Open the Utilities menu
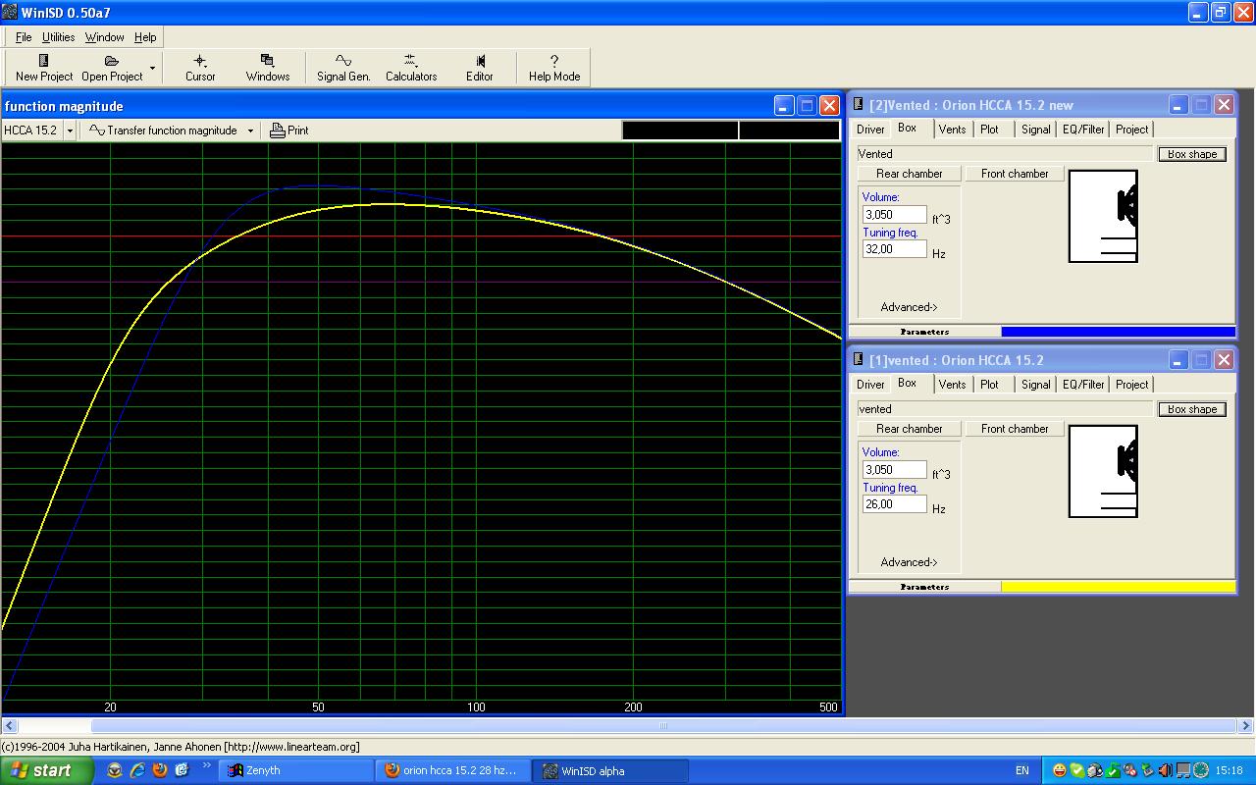Screen dimensions: 1256x785 [58, 37]
